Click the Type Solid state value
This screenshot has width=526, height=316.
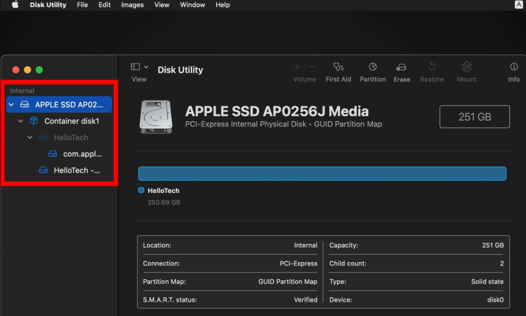pos(487,281)
